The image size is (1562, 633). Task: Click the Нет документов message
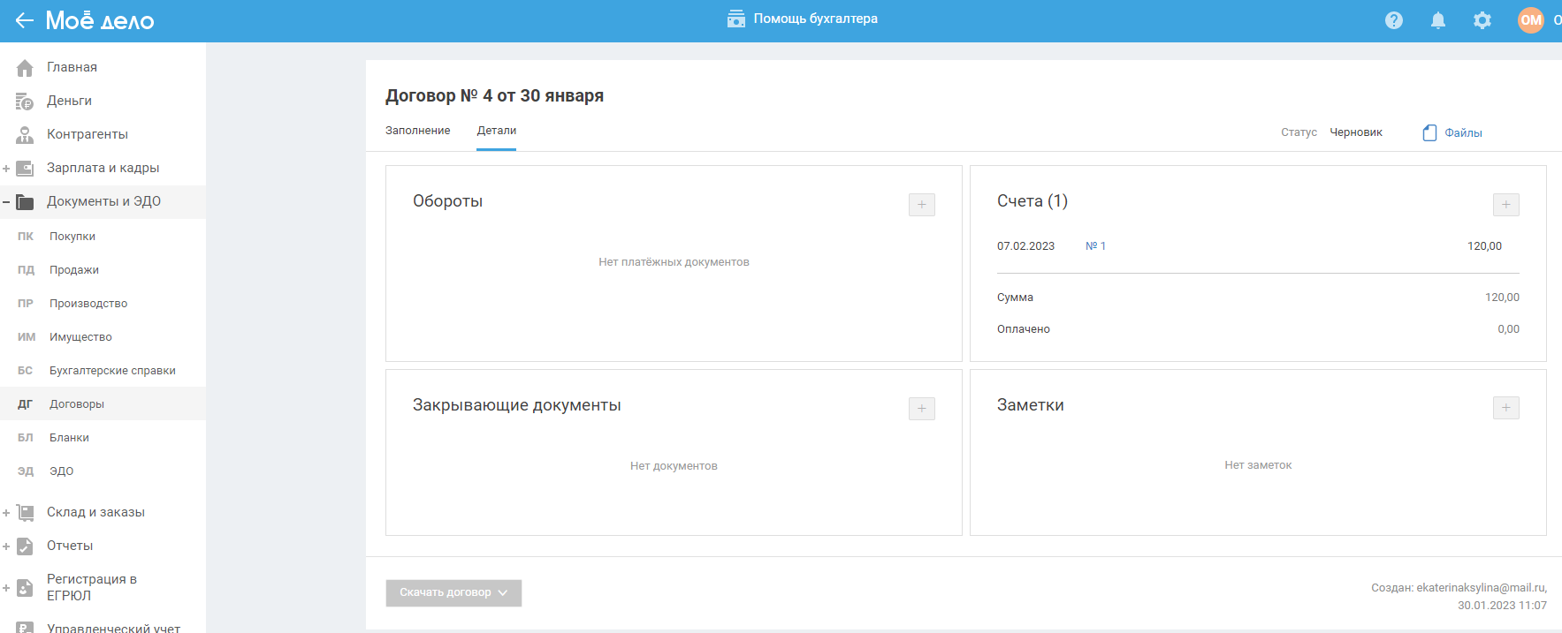coord(674,466)
